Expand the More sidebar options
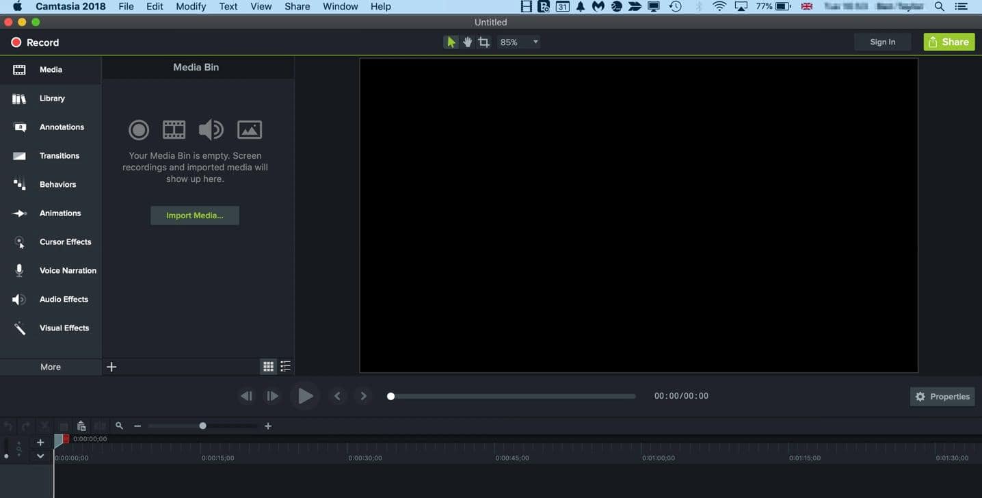This screenshot has width=982, height=498. 51,367
